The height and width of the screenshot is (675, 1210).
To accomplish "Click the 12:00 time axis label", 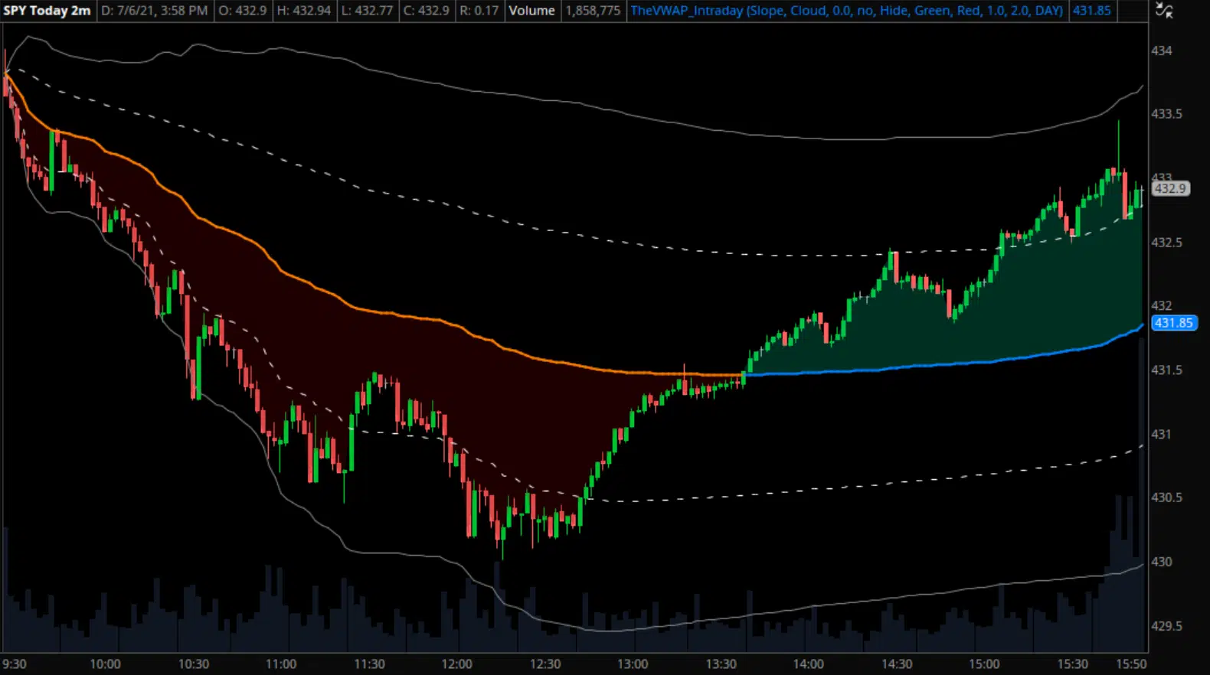I will coord(456,664).
